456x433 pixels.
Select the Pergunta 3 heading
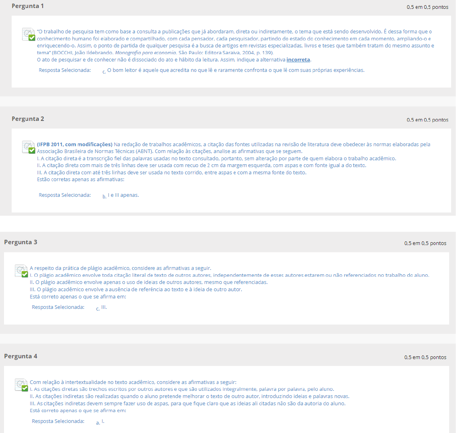coord(20,242)
